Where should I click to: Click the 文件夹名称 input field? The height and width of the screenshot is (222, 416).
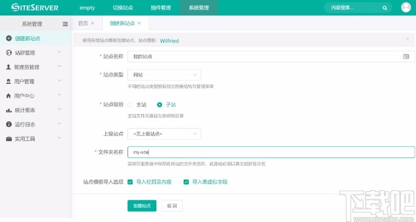pos(271,152)
